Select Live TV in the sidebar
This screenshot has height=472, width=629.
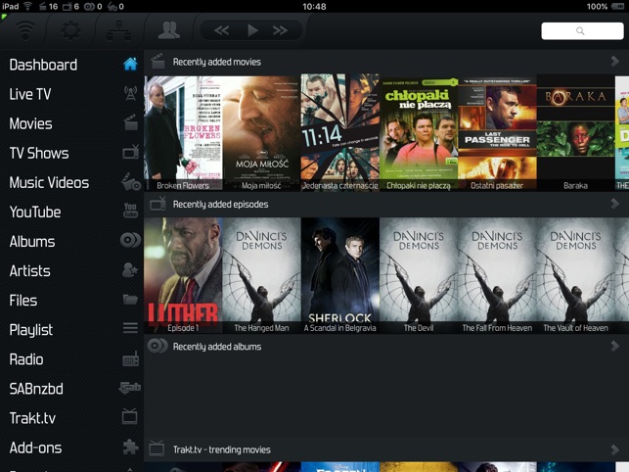(30, 94)
